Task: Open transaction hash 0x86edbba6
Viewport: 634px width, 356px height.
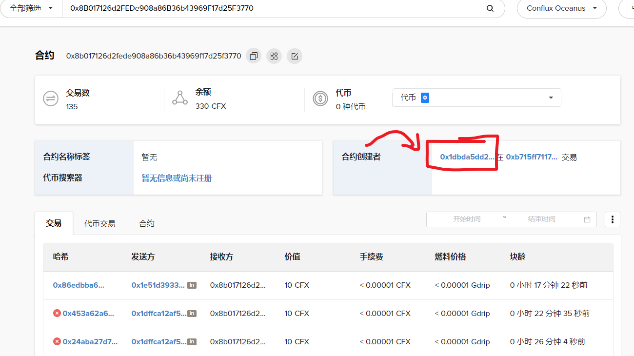Action: pos(79,285)
